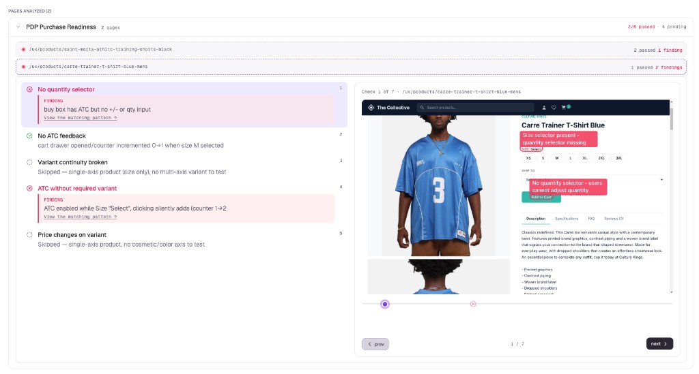
Task: Click the failed icon for ATC without required variant
Action: (x=29, y=188)
